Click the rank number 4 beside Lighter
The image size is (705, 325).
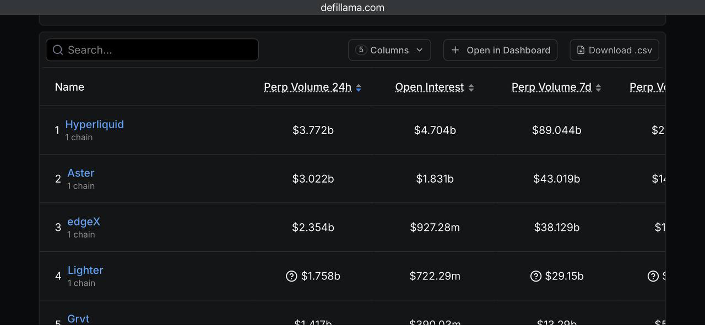pyautogui.click(x=58, y=276)
